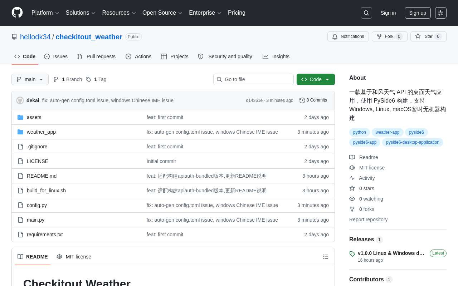Switch to Security and quality tab
The height and width of the screenshot is (286, 458).
tap(225, 56)
